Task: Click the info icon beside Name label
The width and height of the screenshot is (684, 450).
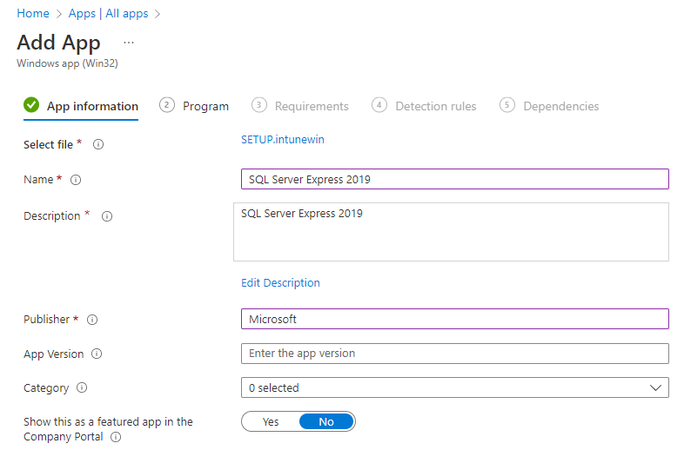Action: [76, 180]
